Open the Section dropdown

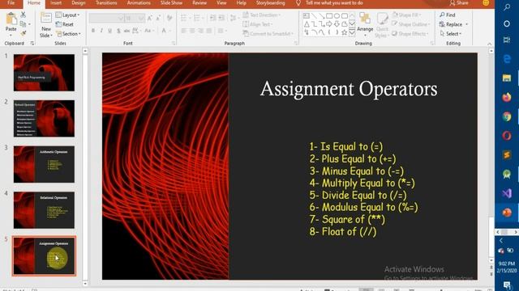(x=68, y=34)
